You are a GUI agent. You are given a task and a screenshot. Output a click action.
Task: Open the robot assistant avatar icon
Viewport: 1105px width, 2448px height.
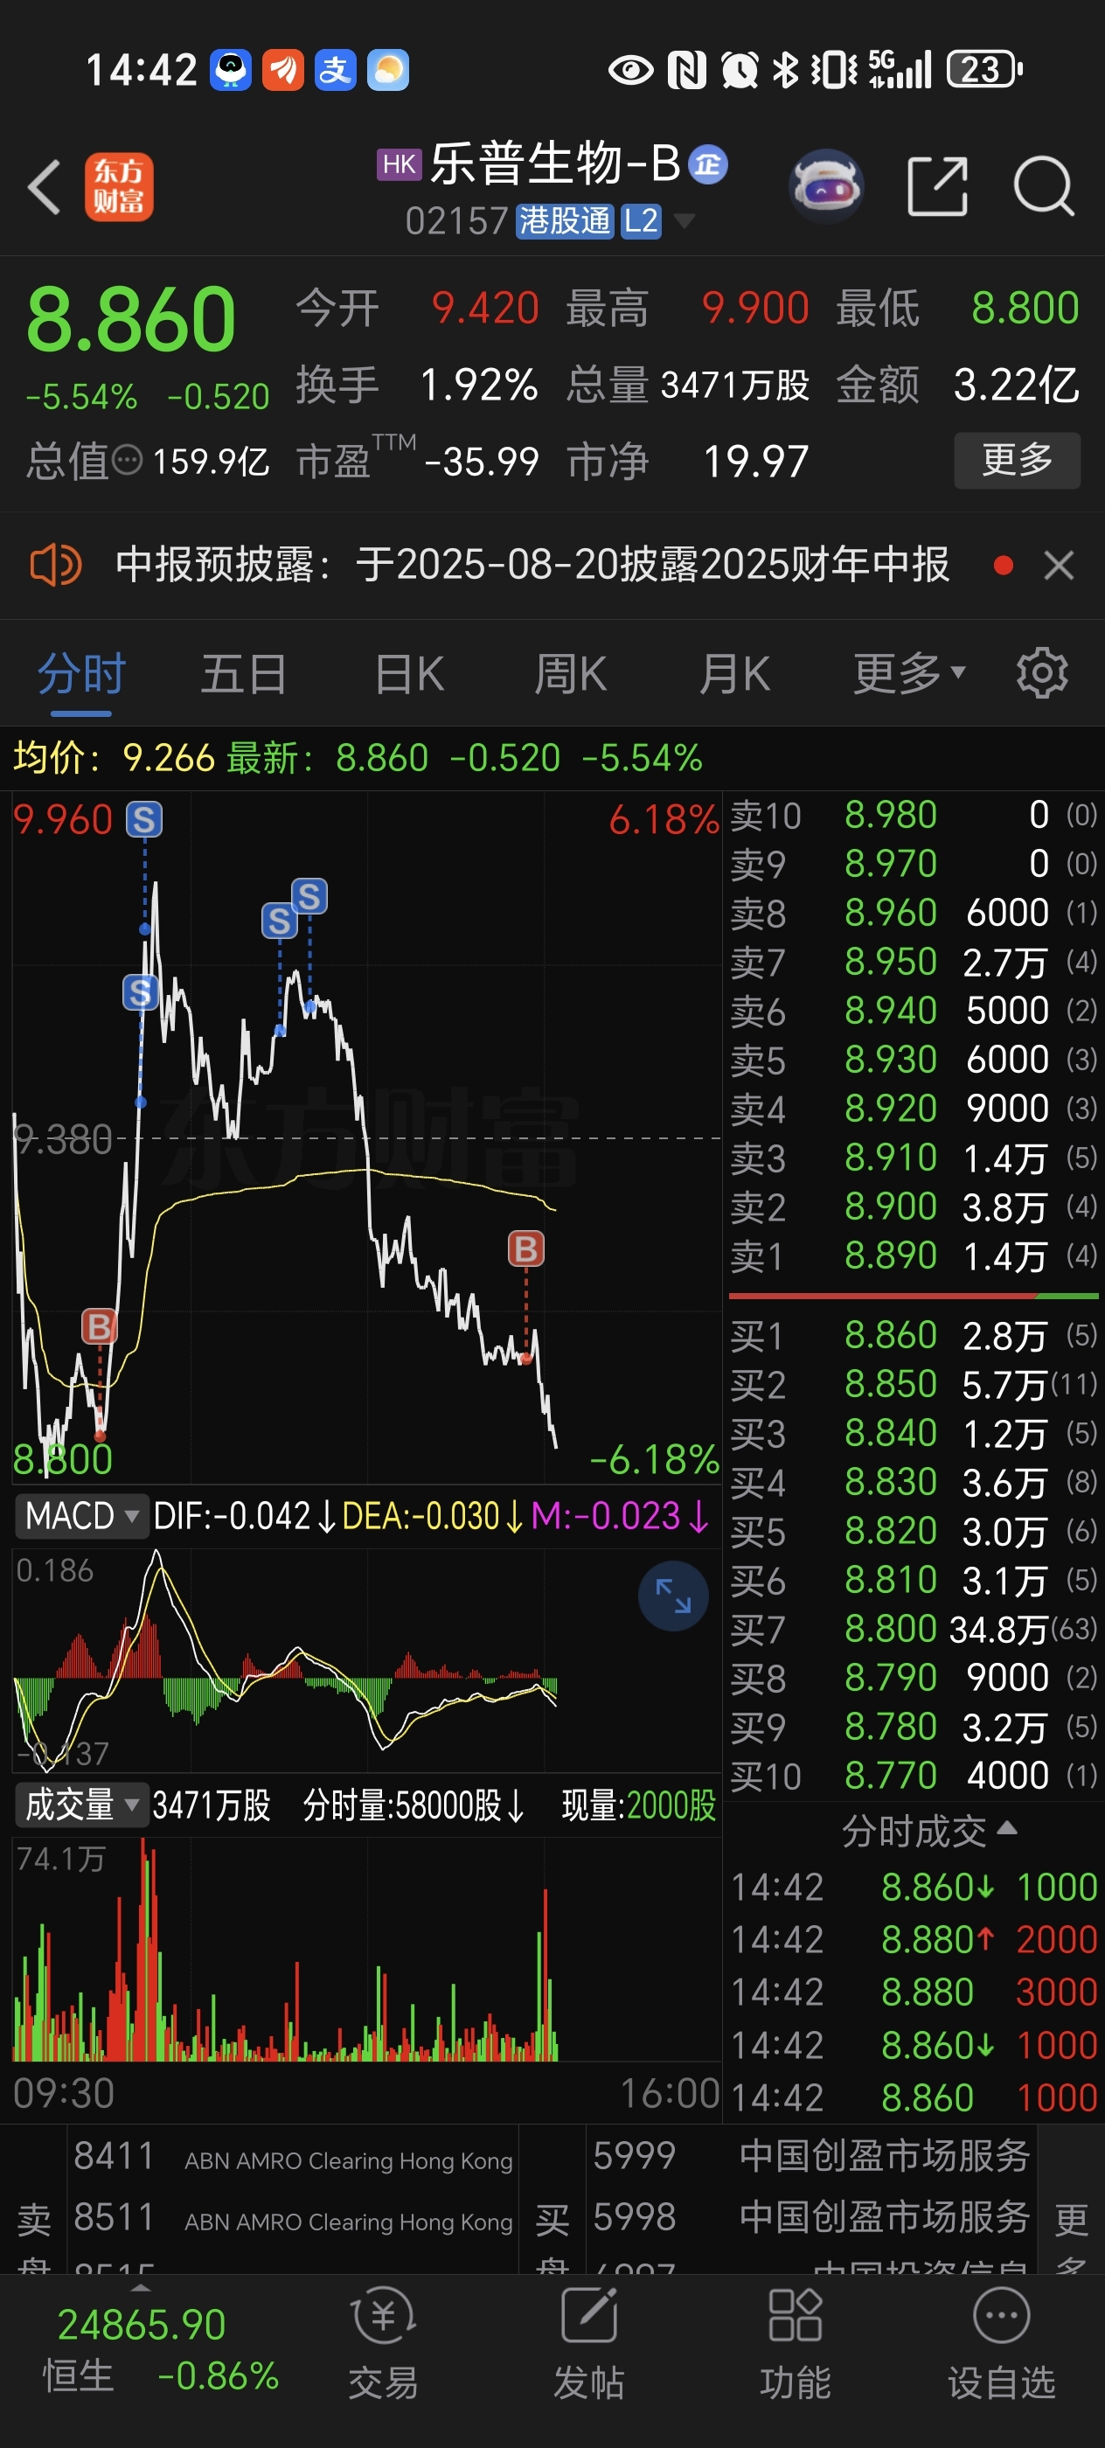click(x=825, y=186)
